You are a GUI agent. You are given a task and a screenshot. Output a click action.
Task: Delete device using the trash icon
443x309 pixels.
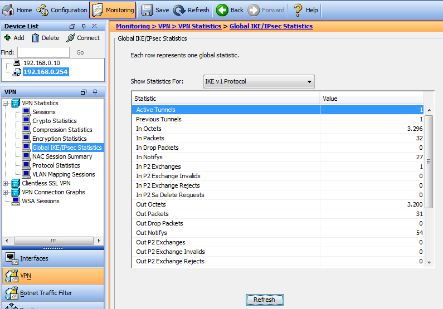(x=46, y=38)
